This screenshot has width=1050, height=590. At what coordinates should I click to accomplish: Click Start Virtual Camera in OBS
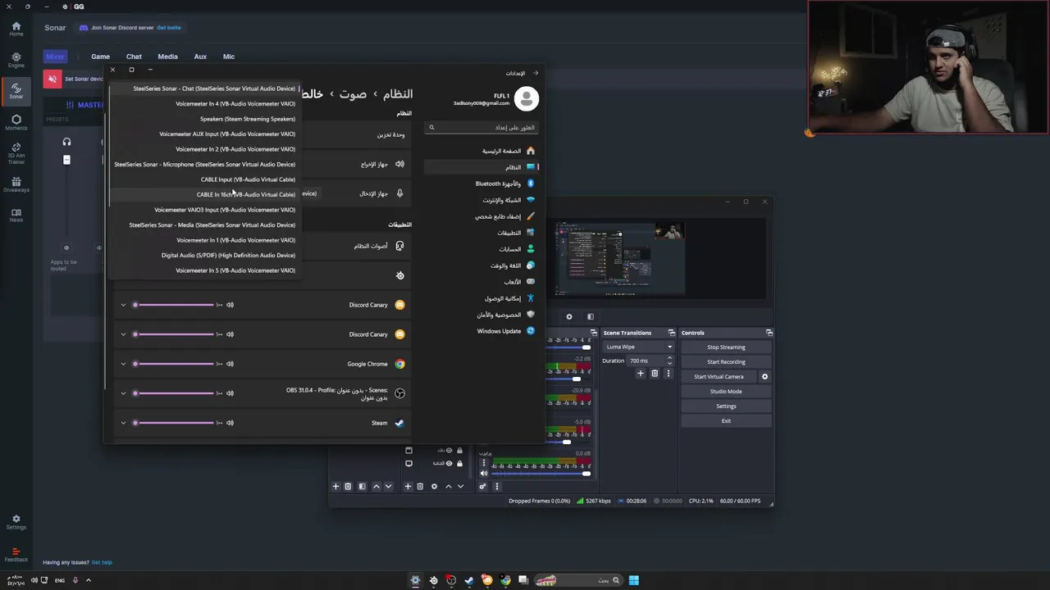coord(719,377)
